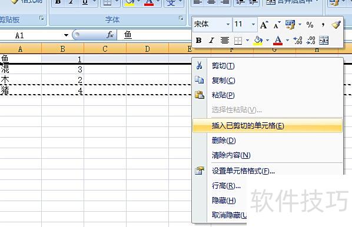Select the Format Painter brush in mini toolbar
Viewport: 352px width, 227px height.
tap(336, 25)
